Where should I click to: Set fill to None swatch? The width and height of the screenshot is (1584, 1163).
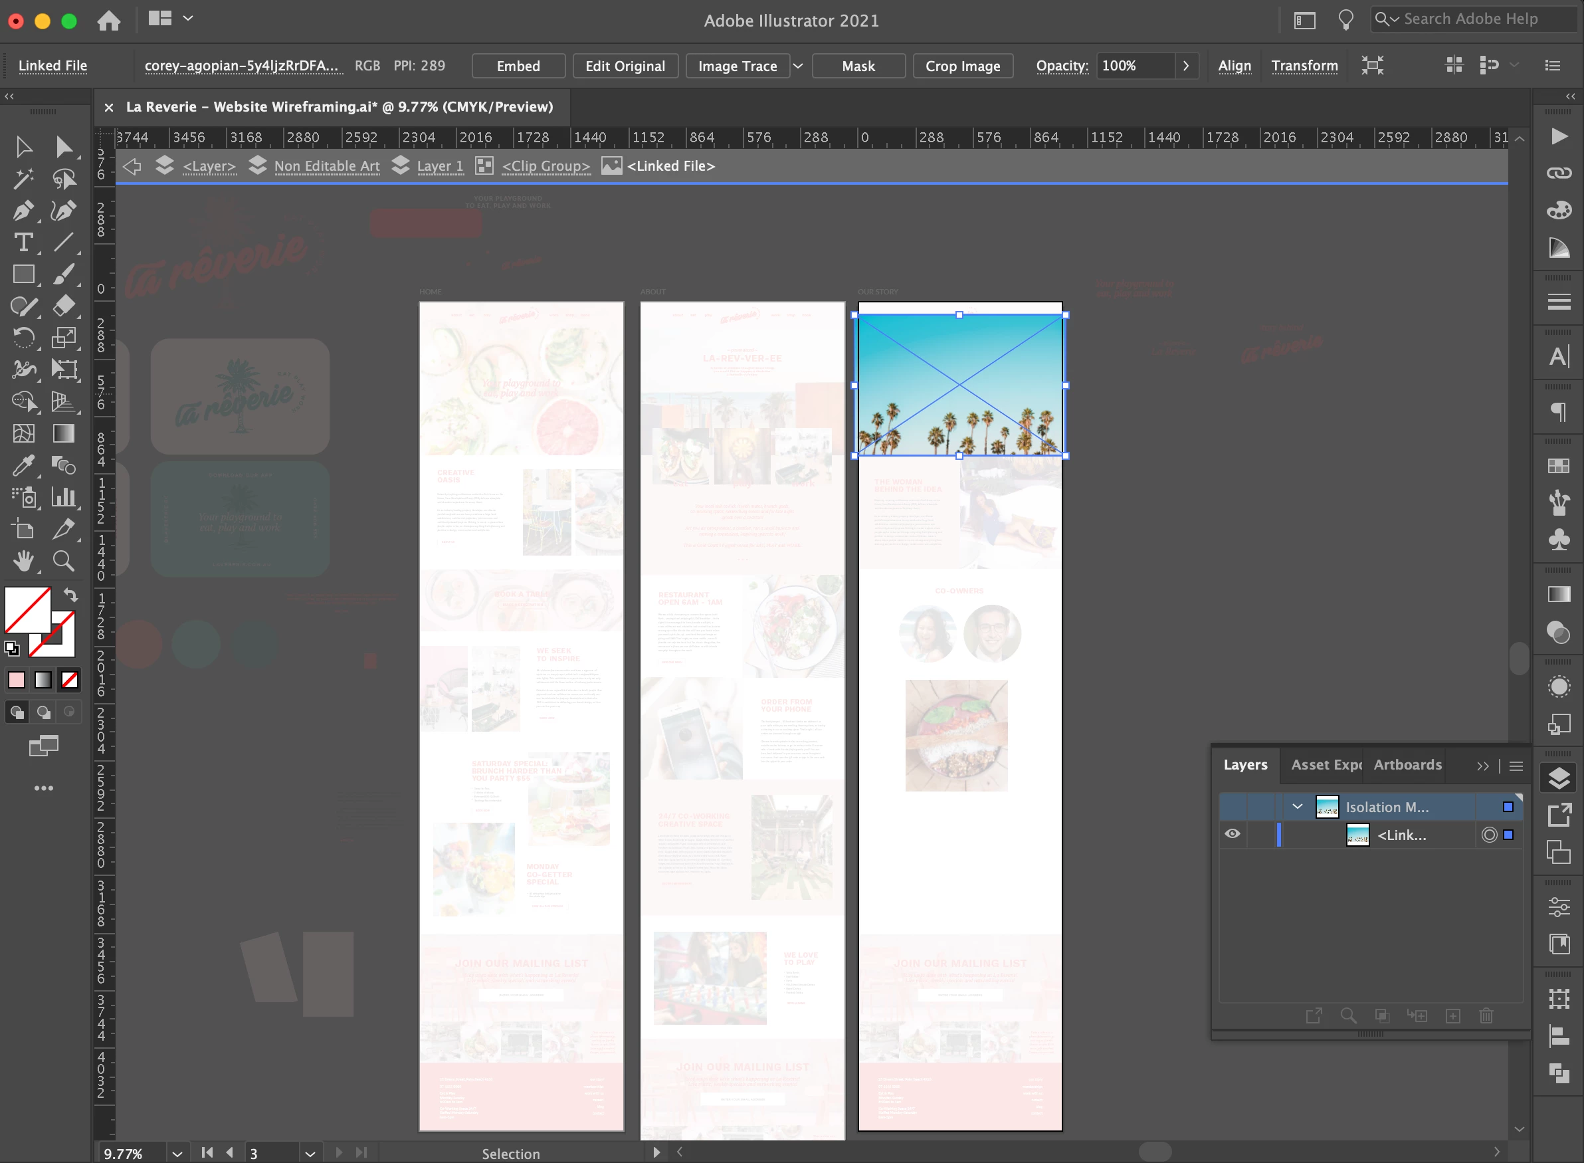point(69,680)
